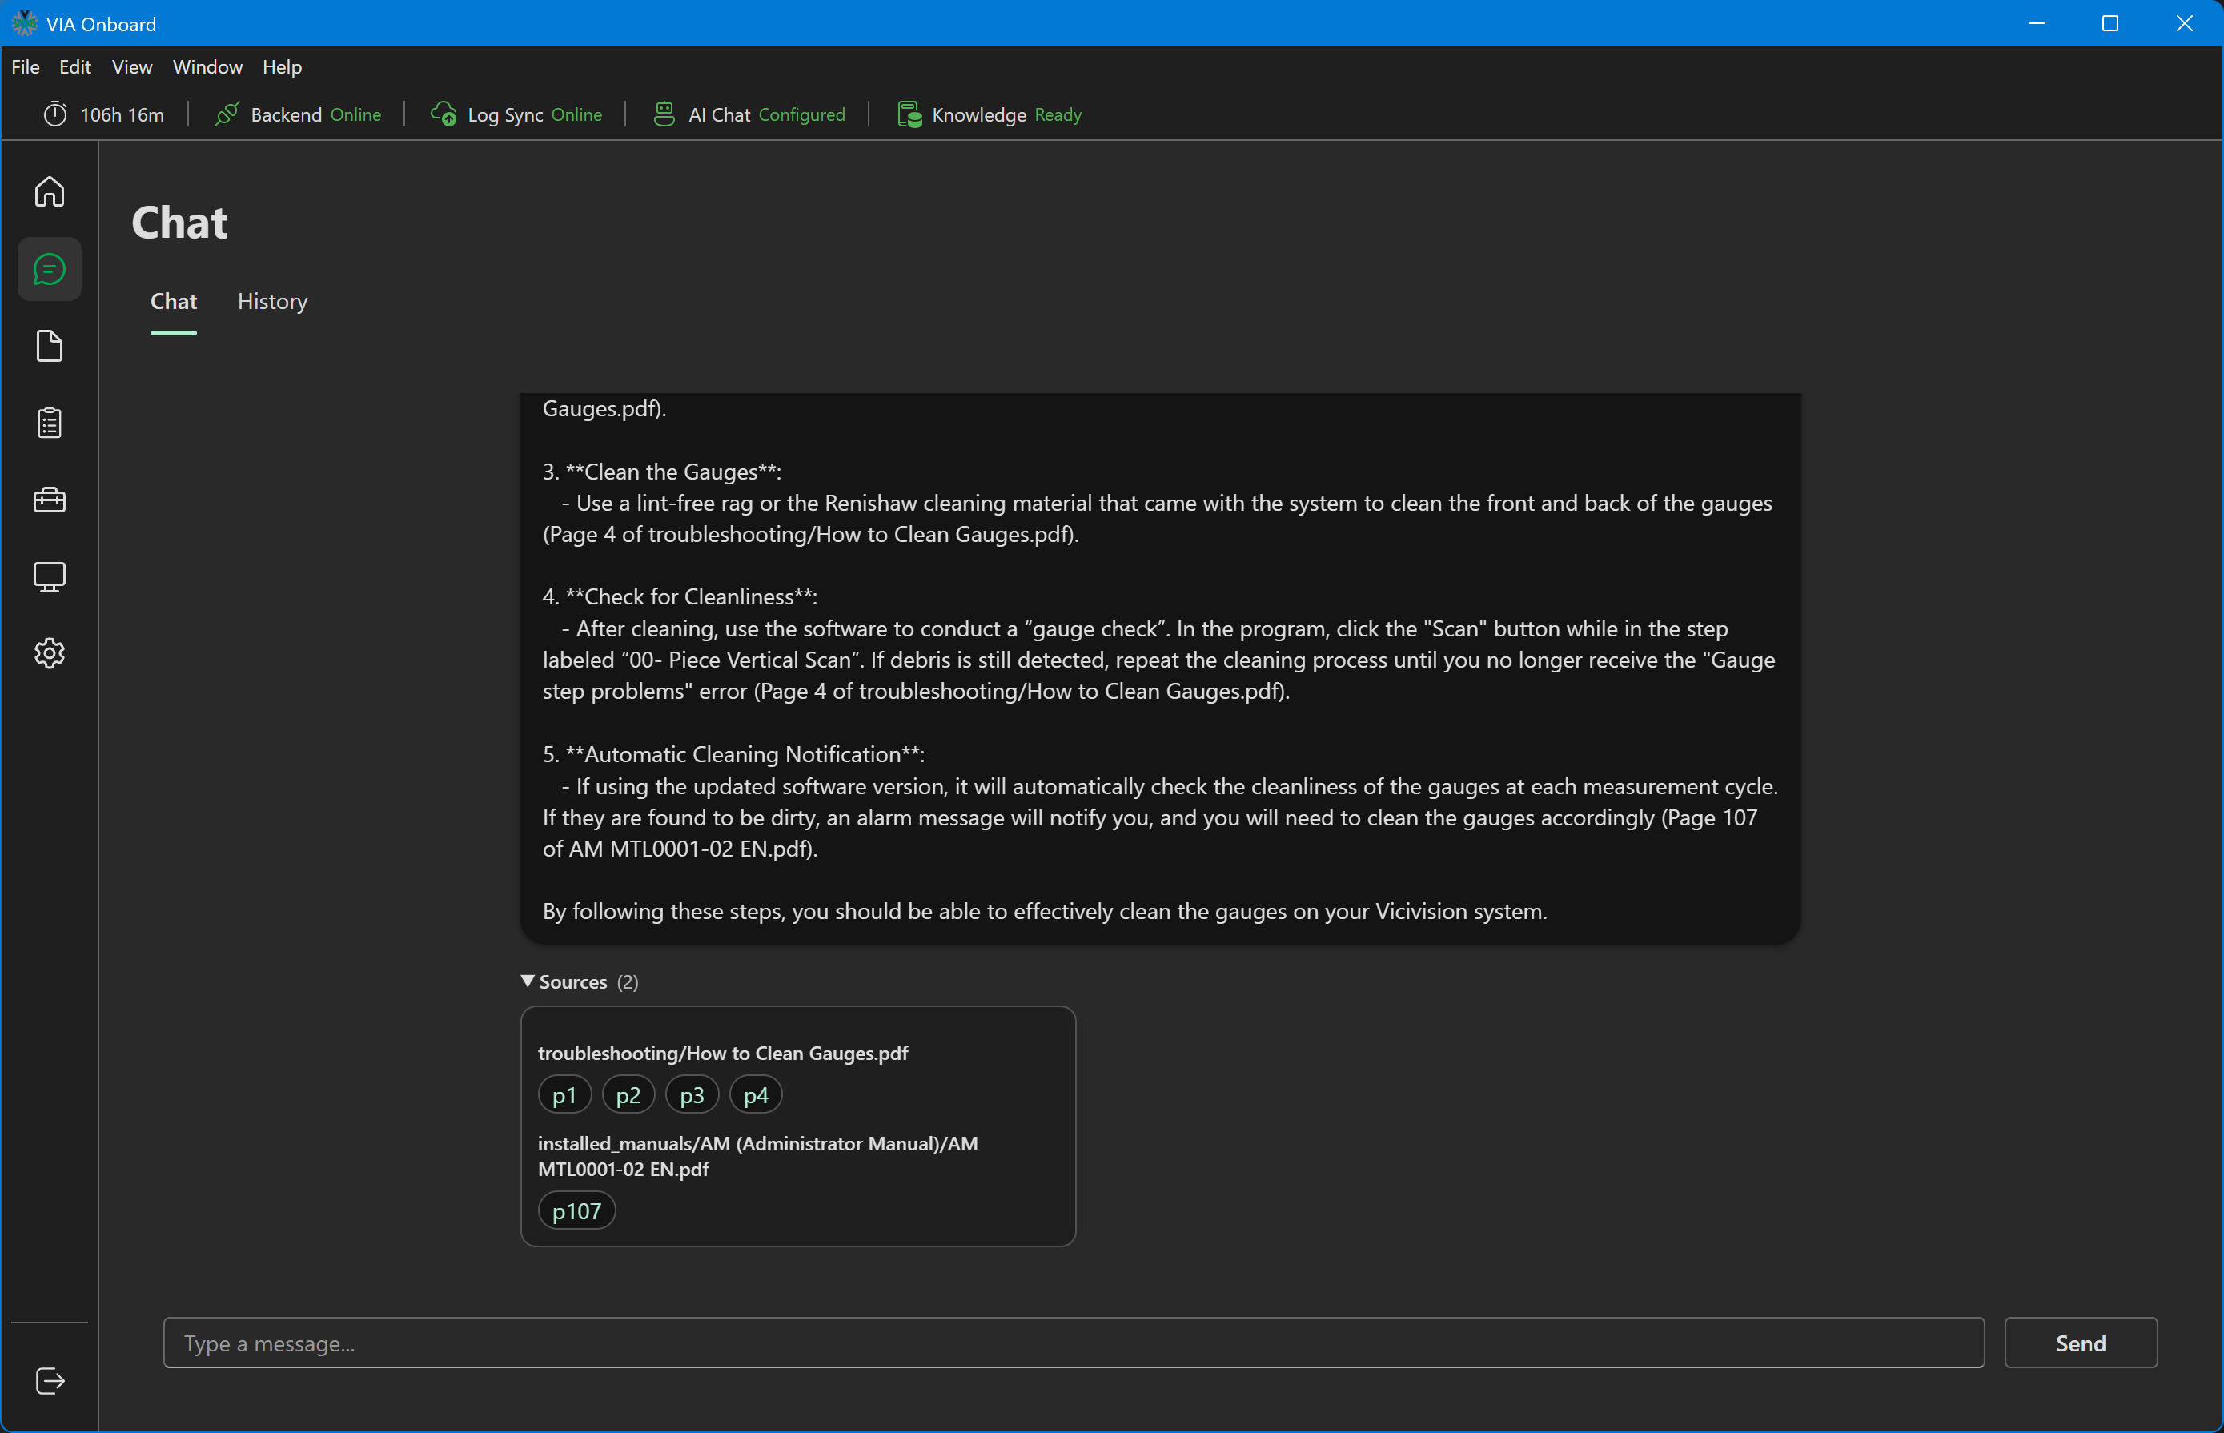Open page p3 of Clean Gauges source
Viewport: 2224px width, 1433px height.
[692, 1095]
